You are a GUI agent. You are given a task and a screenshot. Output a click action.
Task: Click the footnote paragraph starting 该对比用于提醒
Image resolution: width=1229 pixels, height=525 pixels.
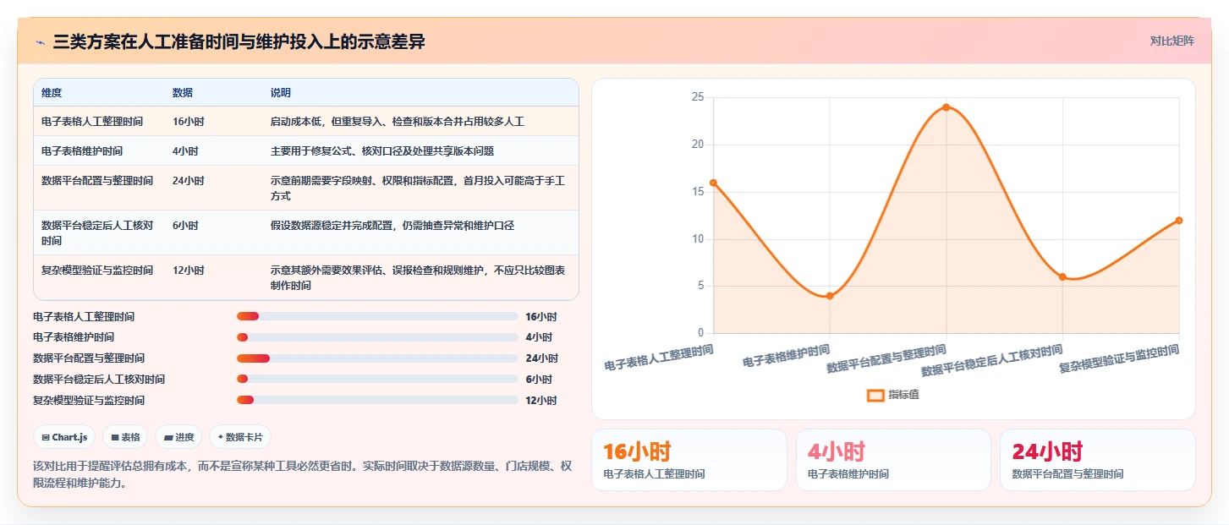[x=303, y=474]
